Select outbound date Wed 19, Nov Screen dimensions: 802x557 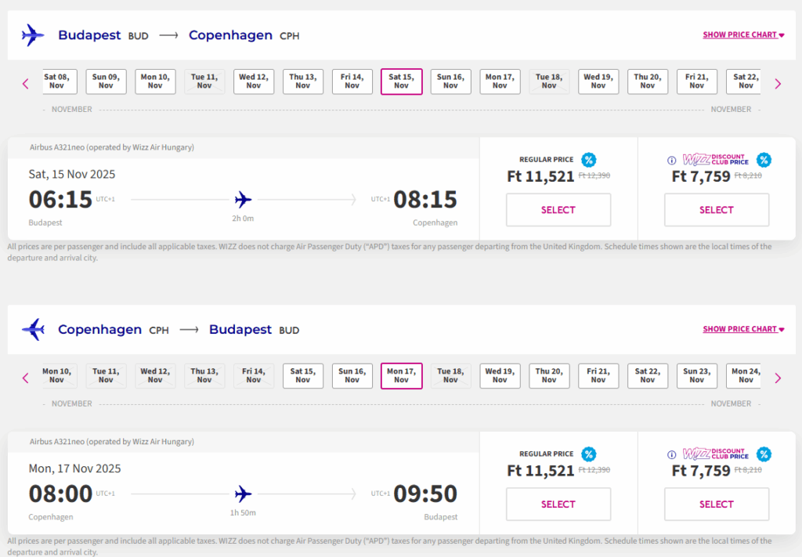click(598, 81)
